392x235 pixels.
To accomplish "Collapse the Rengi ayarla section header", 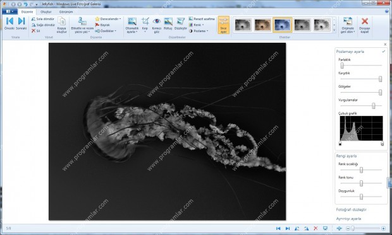I will 346,156.
